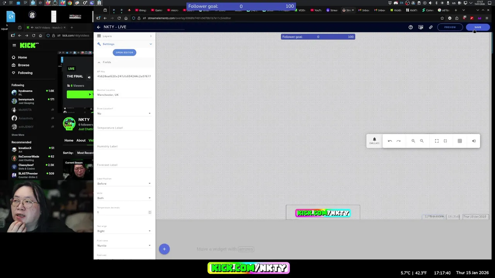The width and height of the screenshot is (495, 278).
Task: Open Classybeef recommended channel
Action: click(33, 166)
